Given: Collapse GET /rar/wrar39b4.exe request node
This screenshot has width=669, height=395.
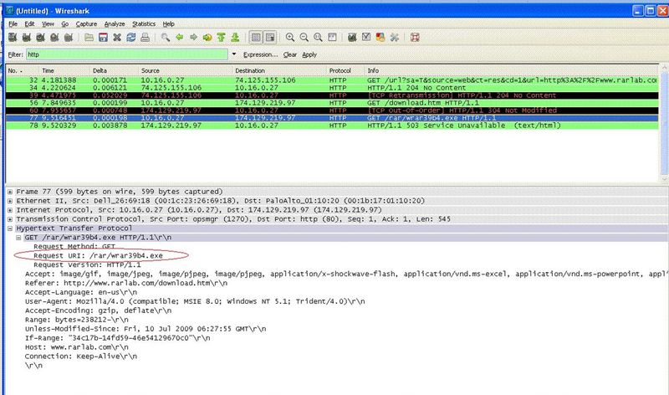Looking at the screenshot, I should (x=18, y=238).
